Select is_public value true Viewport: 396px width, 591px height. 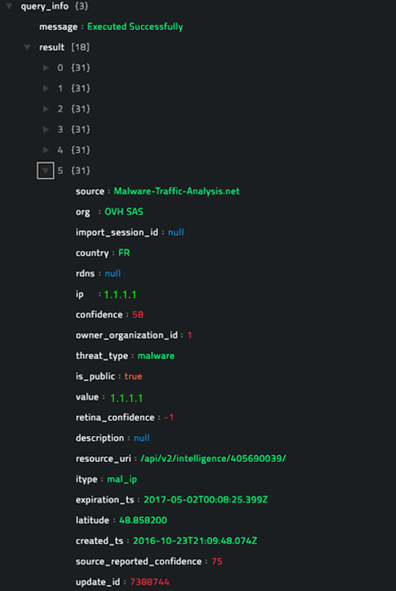[134, 376]
